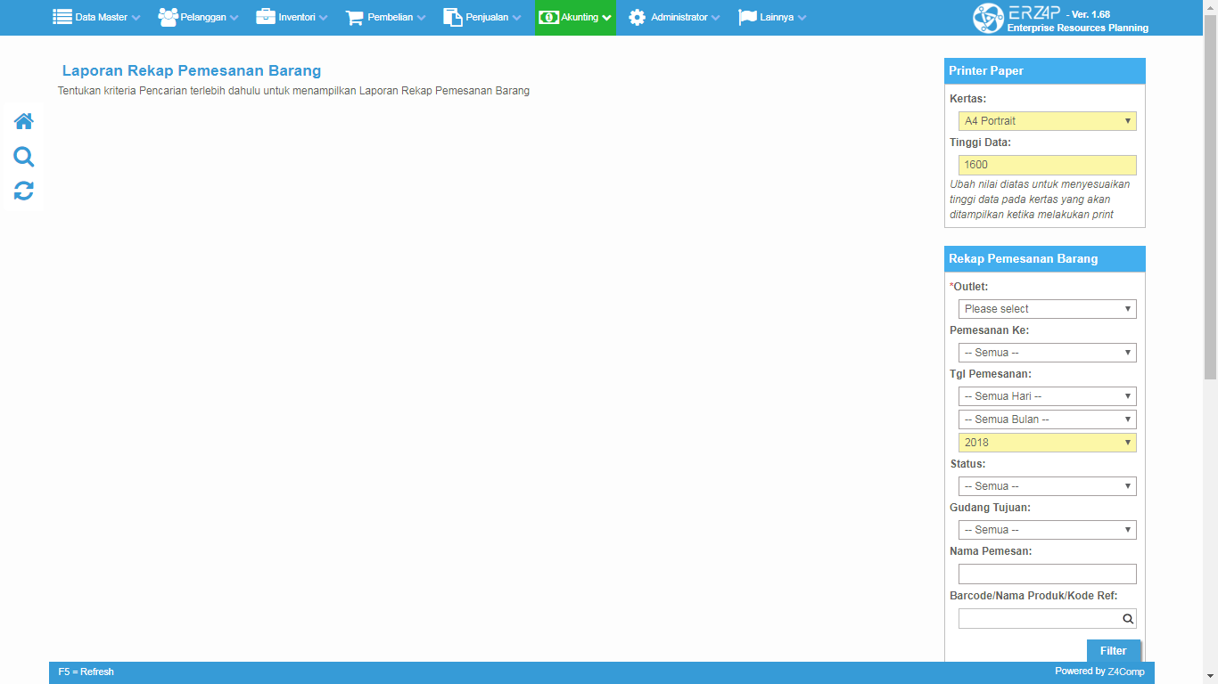
Task: Open the 2018 year dropdown
Action: coord(1047,443)
